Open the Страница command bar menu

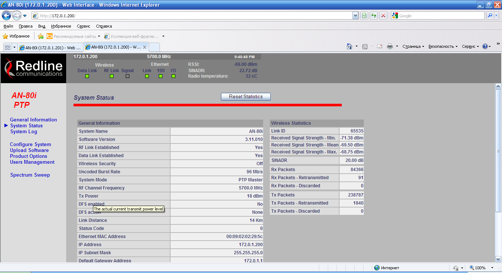pyautogui.click(x=413, y=46)
